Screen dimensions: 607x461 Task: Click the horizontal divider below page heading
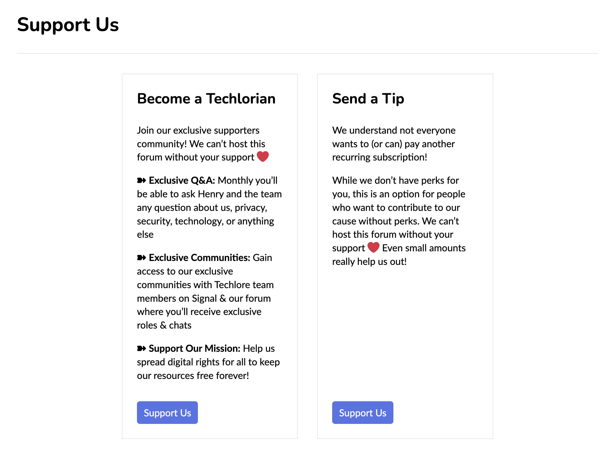307,53
